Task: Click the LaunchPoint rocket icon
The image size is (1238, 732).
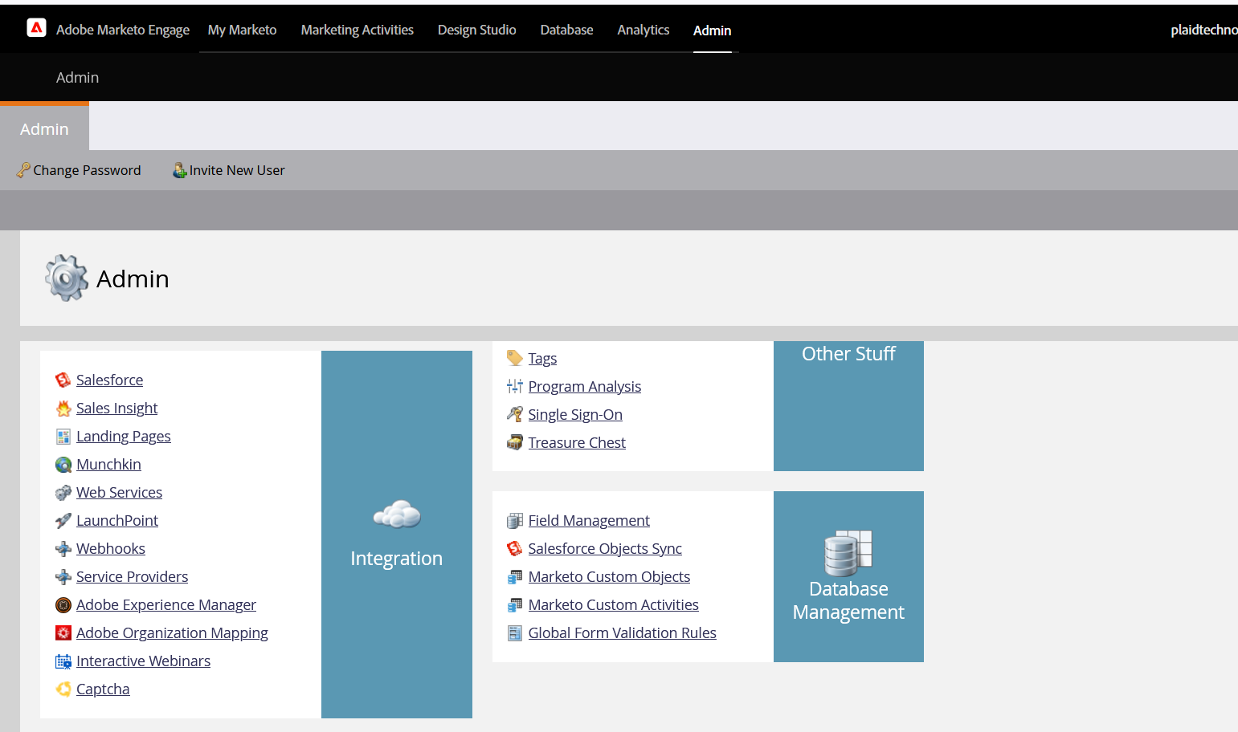Action: tap(63, 520)
